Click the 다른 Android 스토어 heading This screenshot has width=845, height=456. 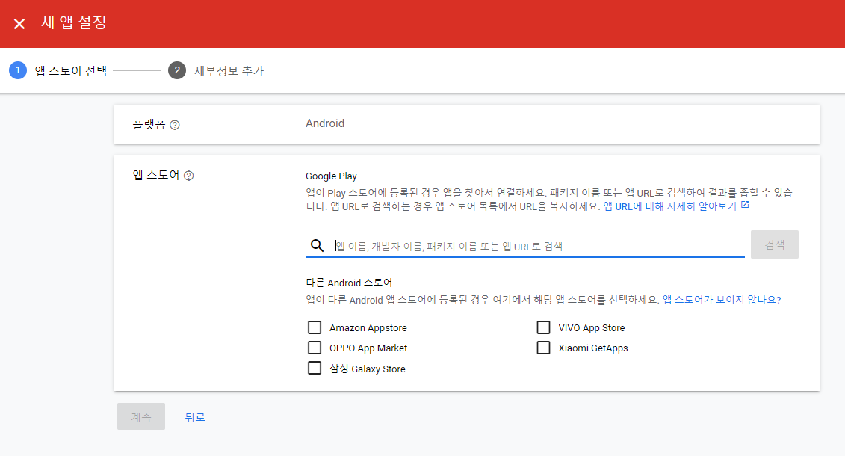pyautogui.click(x=349, y=283)
